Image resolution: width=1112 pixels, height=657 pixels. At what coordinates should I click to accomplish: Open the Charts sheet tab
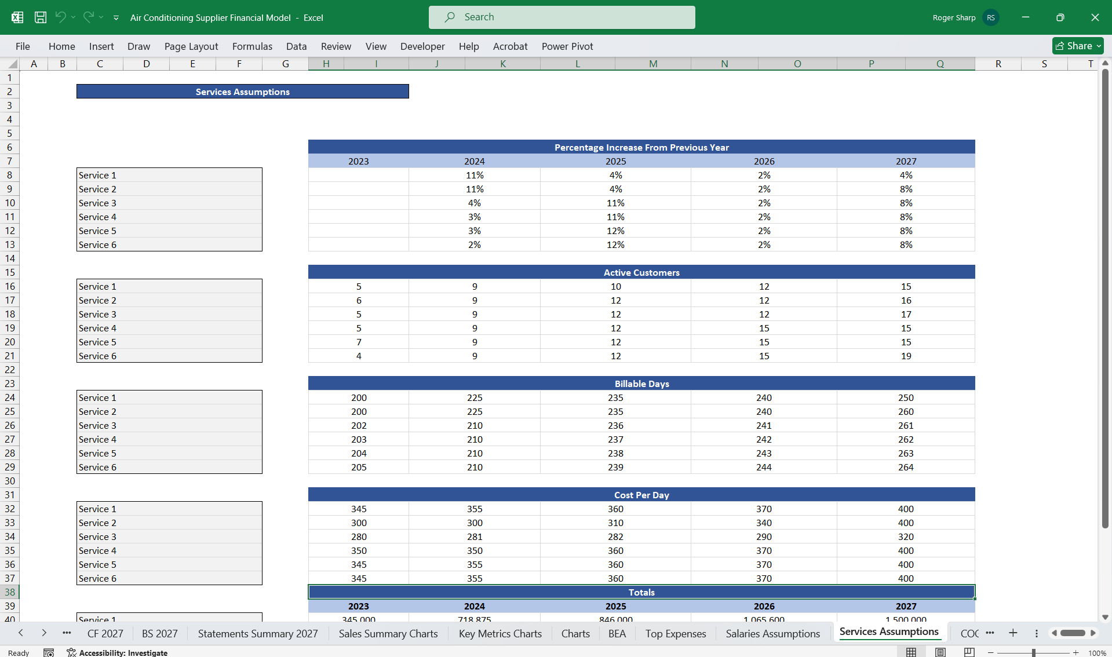(x=575, y=634)
